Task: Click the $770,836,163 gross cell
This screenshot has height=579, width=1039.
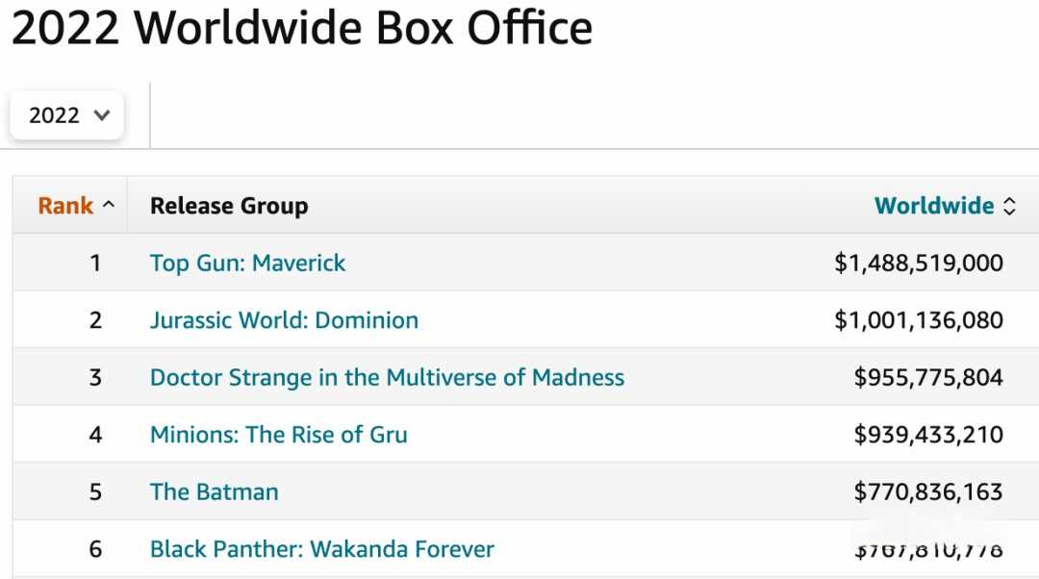Action: [x=927, y=491]
